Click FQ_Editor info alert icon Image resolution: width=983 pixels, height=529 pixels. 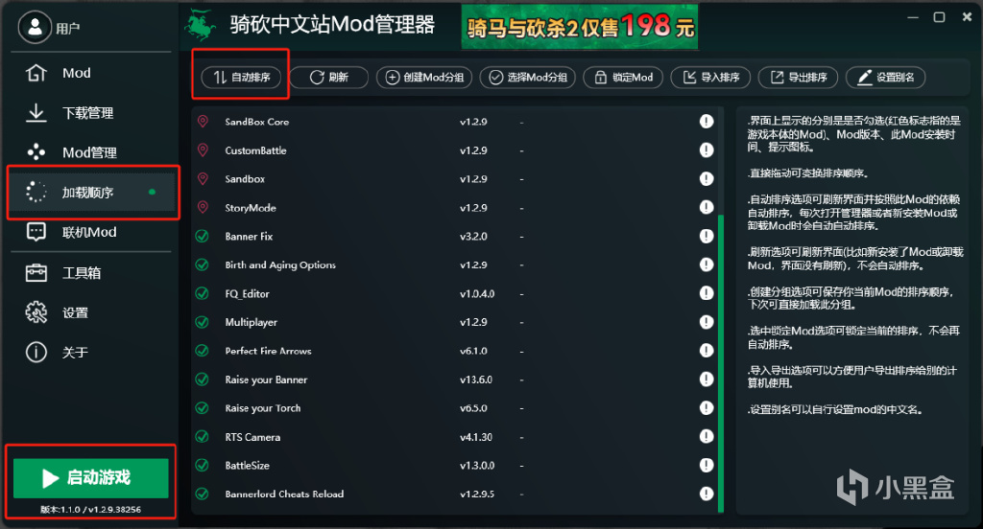tap(707, 293)
